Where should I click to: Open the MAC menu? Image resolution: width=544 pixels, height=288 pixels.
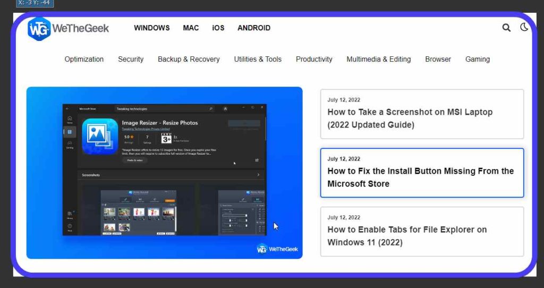click(191, 28)
